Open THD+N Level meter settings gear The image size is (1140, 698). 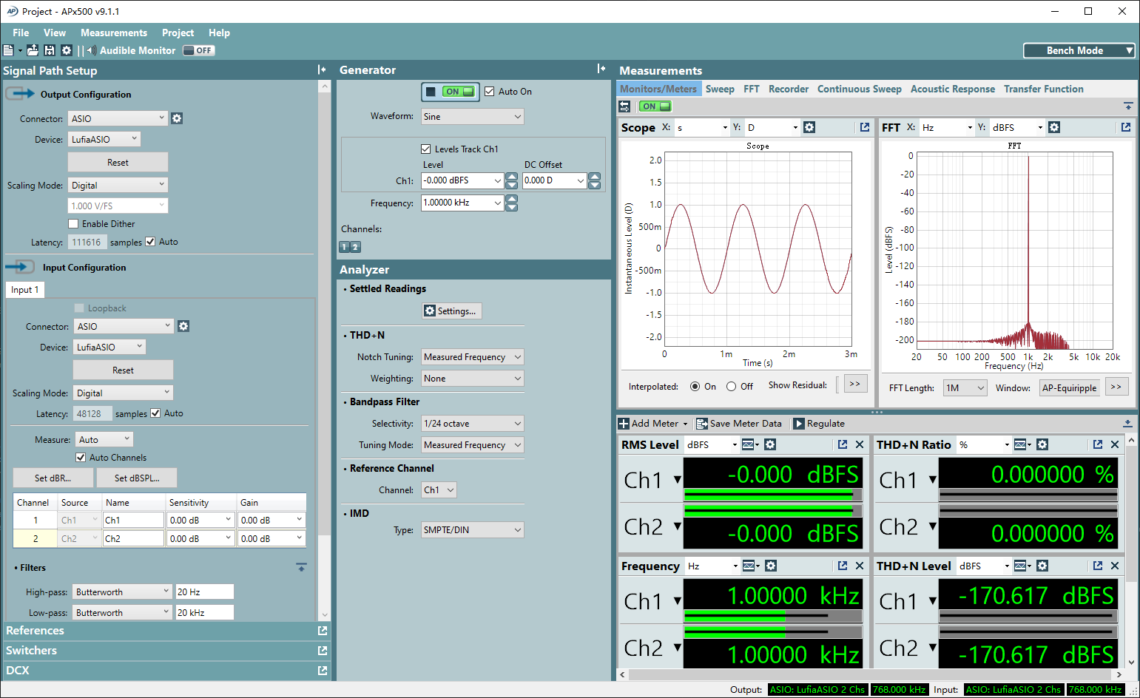(1042, 566)
